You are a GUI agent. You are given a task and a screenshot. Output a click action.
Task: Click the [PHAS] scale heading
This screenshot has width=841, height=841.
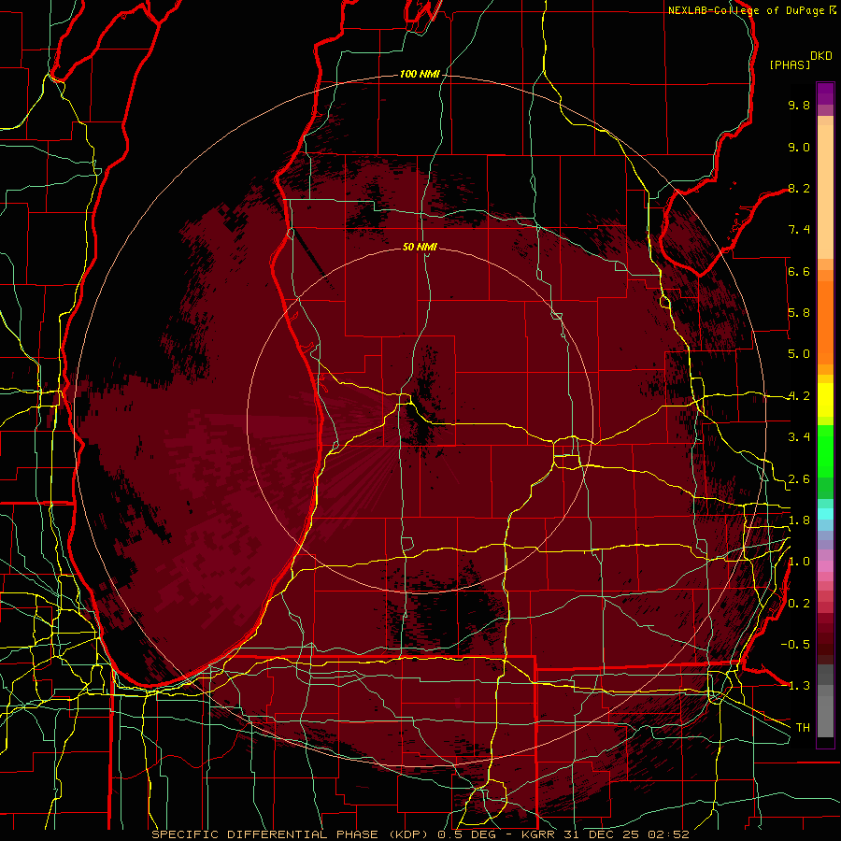(x=790, y=64)
